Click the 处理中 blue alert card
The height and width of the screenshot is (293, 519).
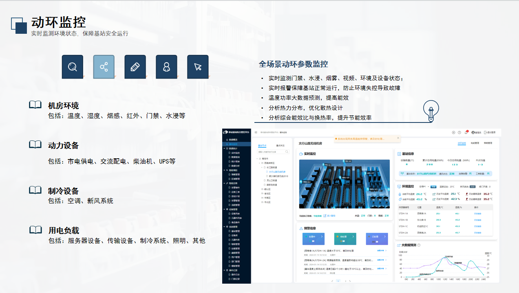pos(313,239)
